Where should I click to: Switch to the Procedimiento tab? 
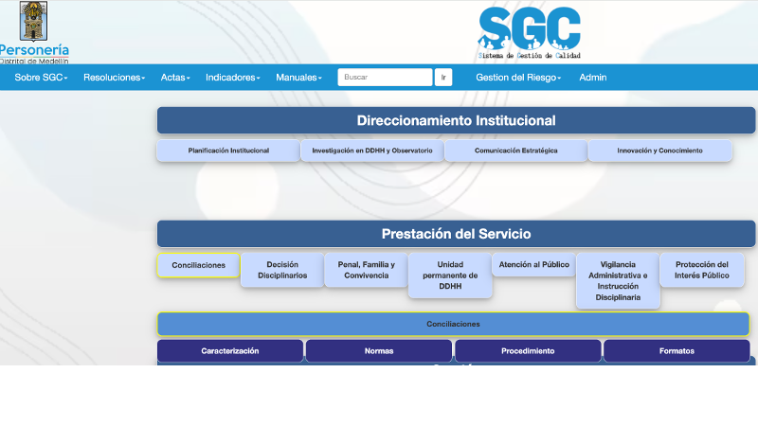(528, 351)
